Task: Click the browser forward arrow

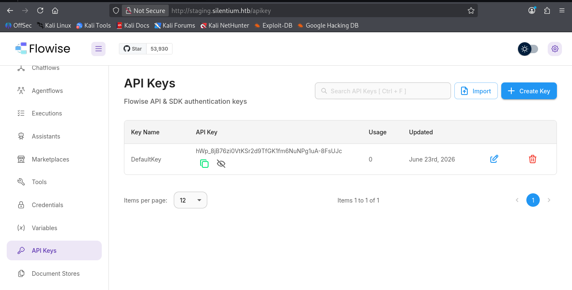Action: 25,10
